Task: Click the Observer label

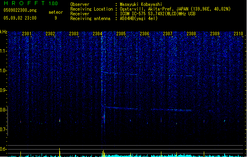Action: (80, 4)
